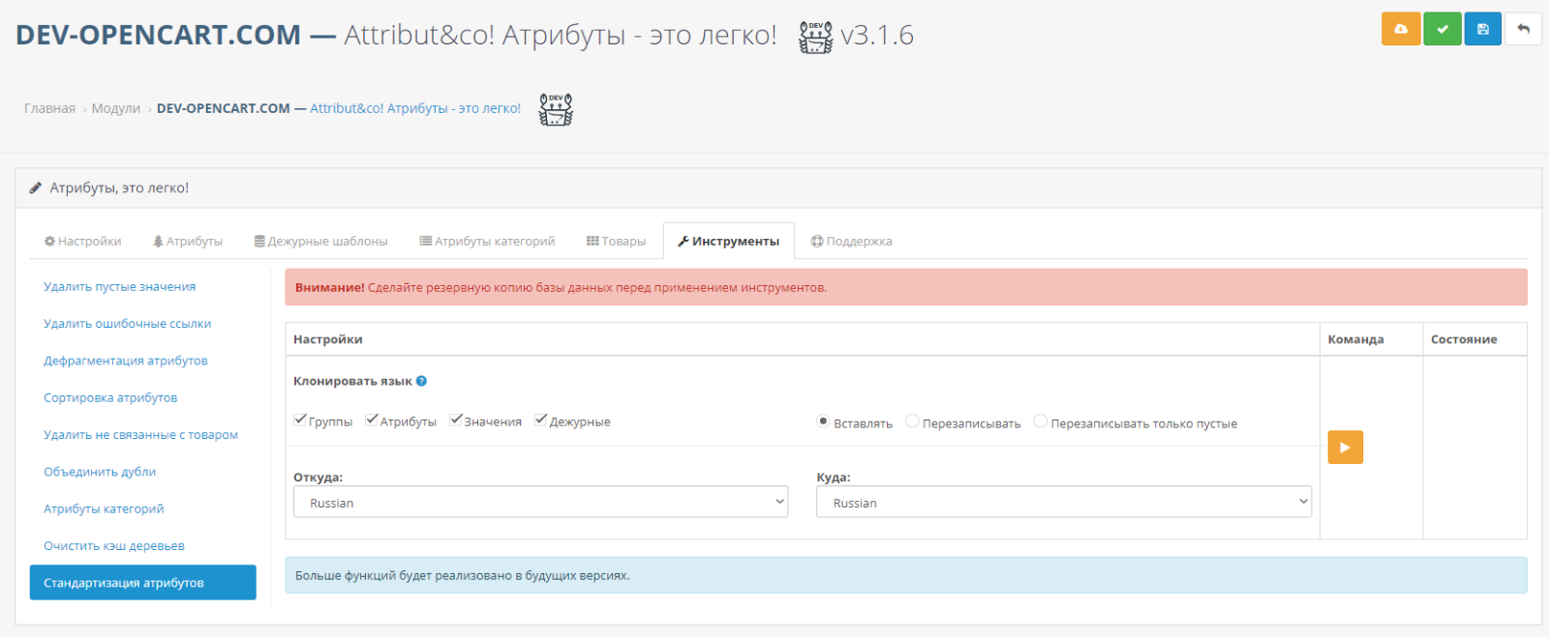Click the Клонировать язык label

(352, 381)
